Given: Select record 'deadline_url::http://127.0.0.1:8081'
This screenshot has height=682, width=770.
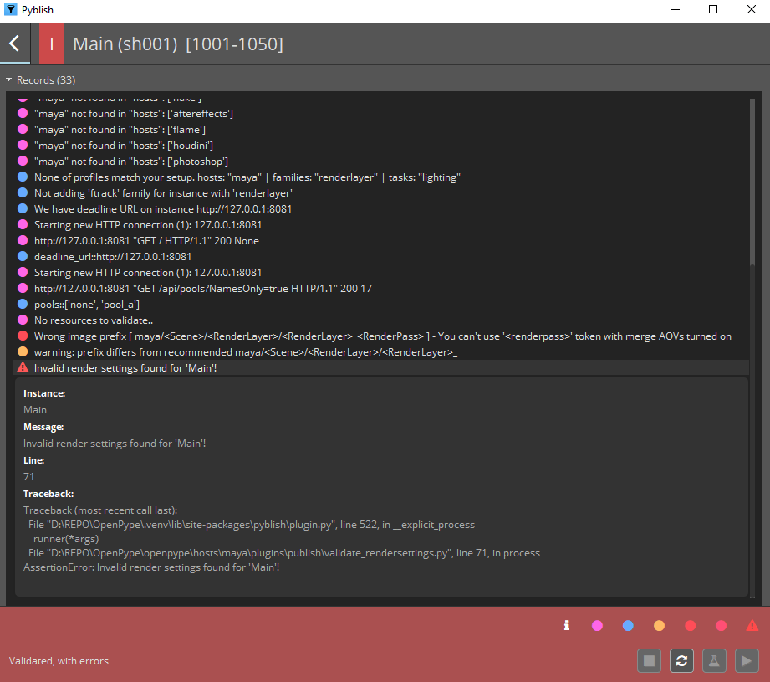Looking at the screenshot, I should tap(381, 257).
